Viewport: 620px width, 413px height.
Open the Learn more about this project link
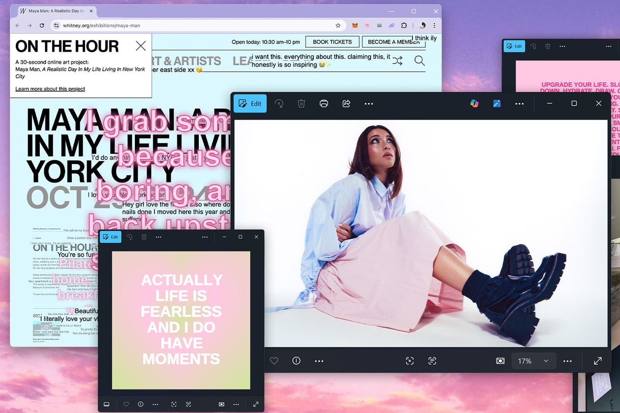[x=50, y=89]
